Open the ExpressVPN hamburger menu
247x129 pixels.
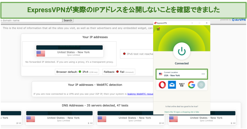pyautogui.click(x=158, y=29)
